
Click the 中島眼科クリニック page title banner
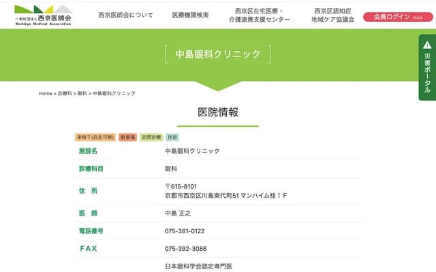click(218, 54)
